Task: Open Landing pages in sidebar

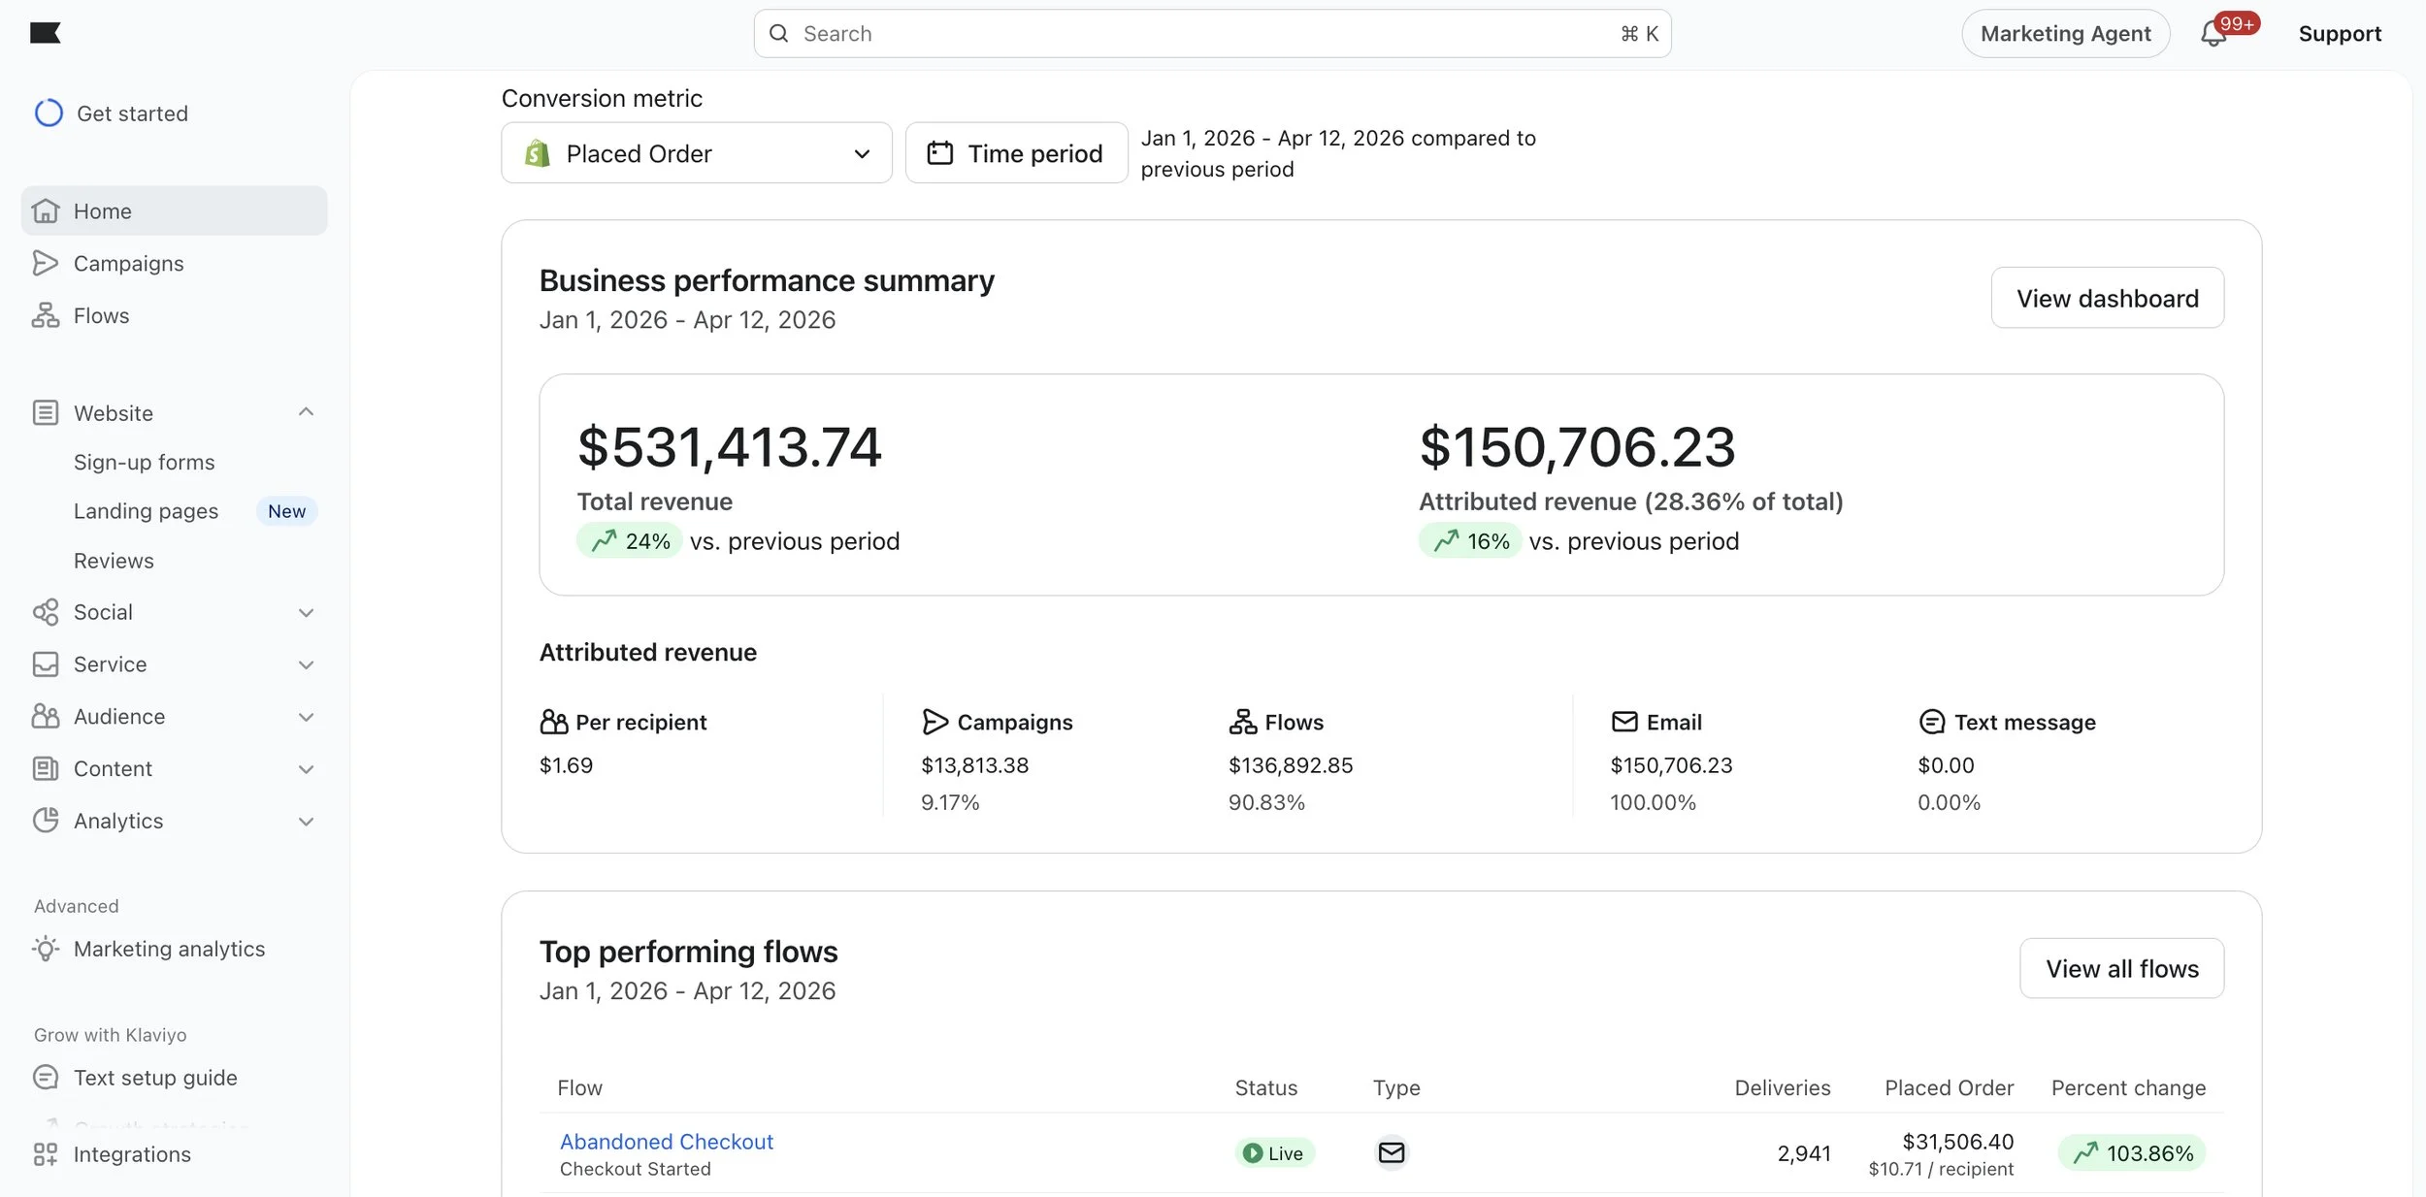Action: pos(146,511)
